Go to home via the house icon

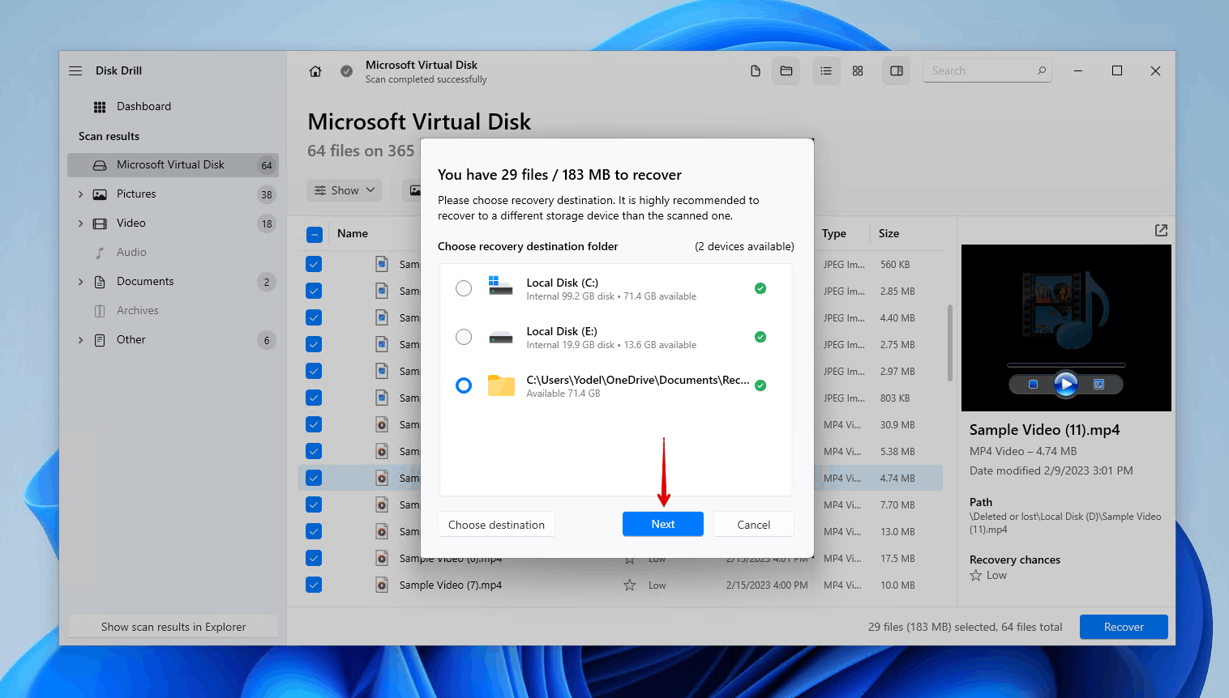315,71
